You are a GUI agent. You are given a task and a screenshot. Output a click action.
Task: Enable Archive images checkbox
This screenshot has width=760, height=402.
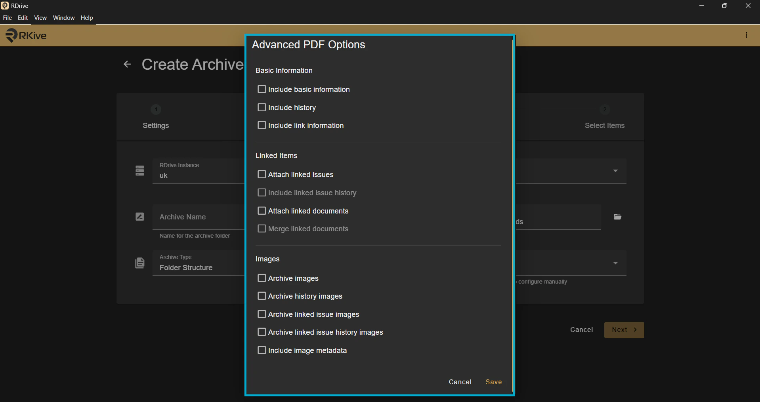point(262,278)
